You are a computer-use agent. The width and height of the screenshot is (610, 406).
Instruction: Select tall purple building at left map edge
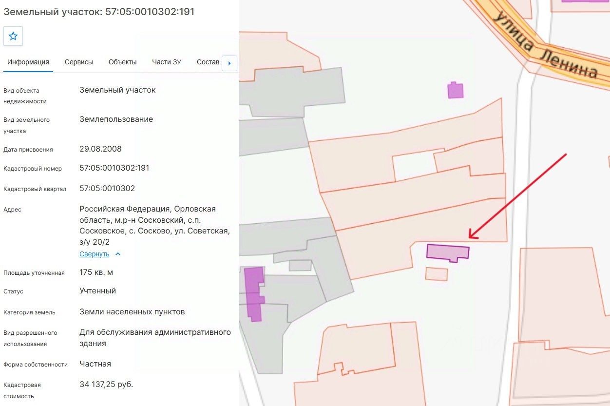pyautogui.click(x=254, y=294)
